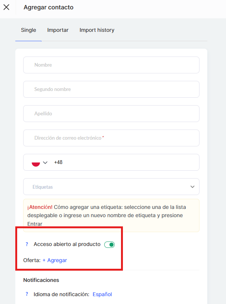The height and width of the screenshot is (304, 226).
Task: Click the + Agregar offer link
Action: coord(55,260)
